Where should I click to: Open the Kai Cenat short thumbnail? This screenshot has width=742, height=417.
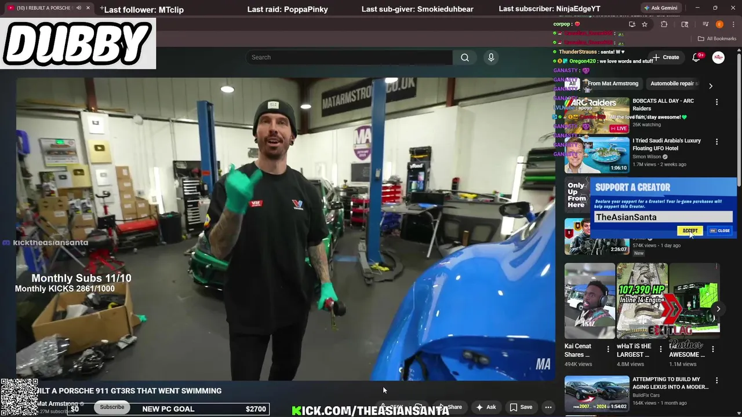click(x=590, y=301)
